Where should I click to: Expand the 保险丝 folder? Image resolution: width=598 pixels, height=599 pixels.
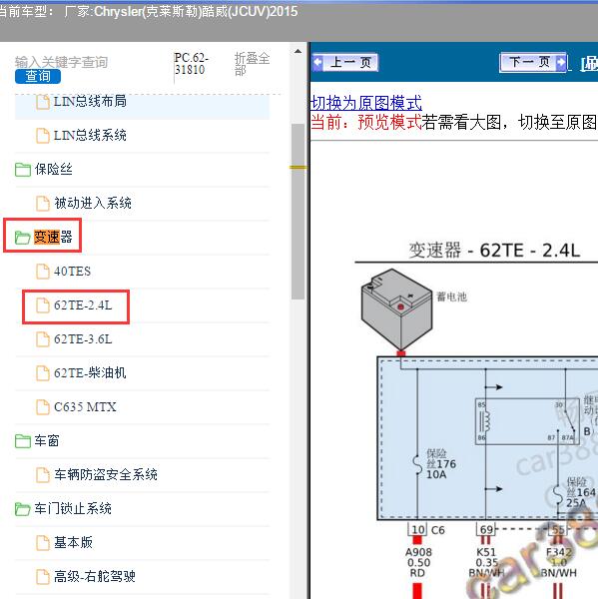pyautogui.click(x=54, y=169)
